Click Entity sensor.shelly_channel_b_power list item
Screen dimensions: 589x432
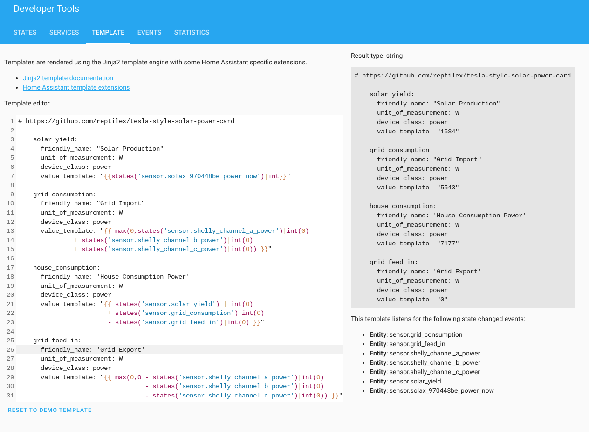pos(425,362)
